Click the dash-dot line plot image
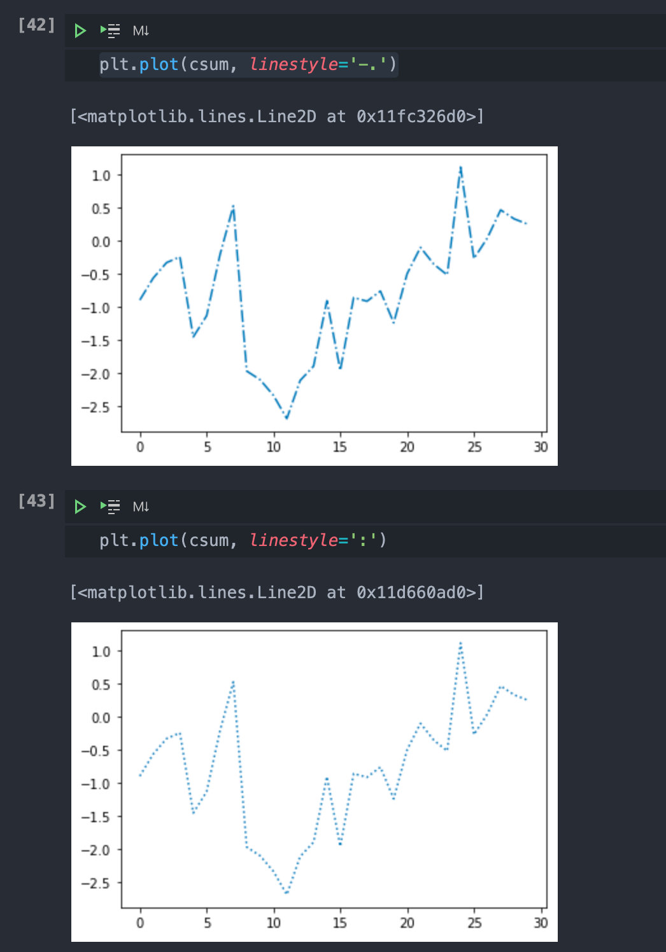 pyautogui.click(x=315, y=306)
